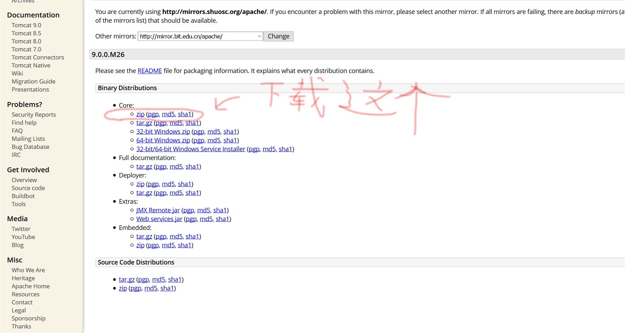
Task: Open Tomcat 8.5 documentation
Action: (26, 33)
